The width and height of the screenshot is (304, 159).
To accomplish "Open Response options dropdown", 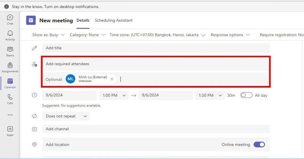I will [x=230, y=35].
